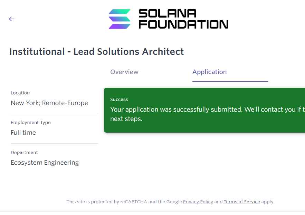Click the "Full time" employment value
Image resolution: width=305 pixels, height=215 pixels.
tap(23, 133)
